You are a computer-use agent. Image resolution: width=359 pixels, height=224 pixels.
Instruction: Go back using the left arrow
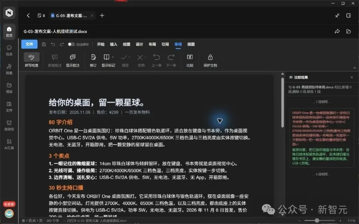click(x=28, y=15)
